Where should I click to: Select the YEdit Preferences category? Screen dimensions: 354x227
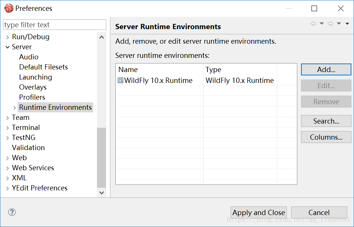tap(40, 188)
